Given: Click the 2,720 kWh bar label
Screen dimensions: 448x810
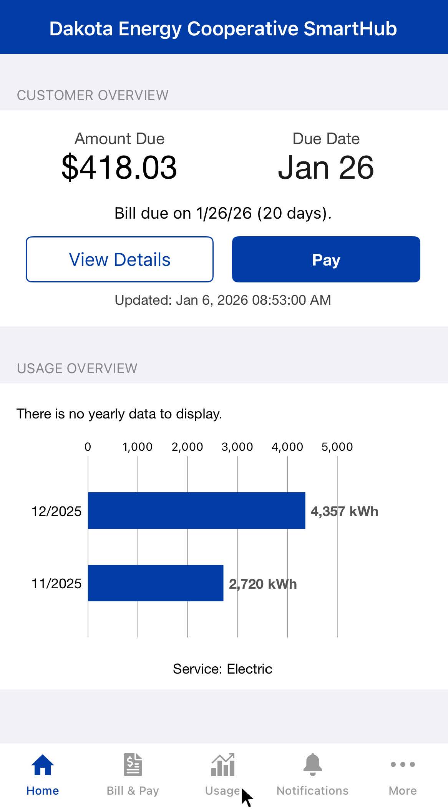Looking at the screenshot, I should tap(263, 584).
